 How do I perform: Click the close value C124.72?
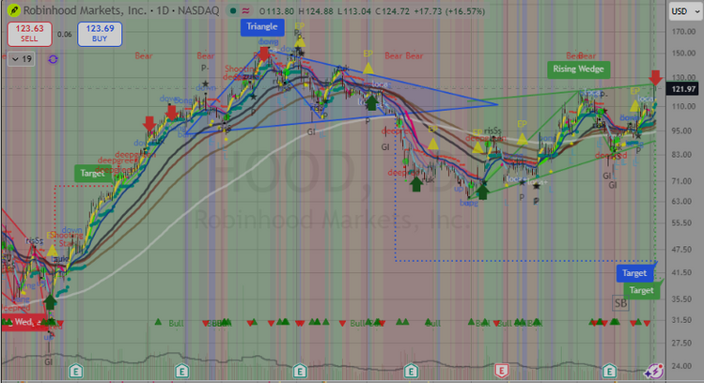[x=392, y=11]
